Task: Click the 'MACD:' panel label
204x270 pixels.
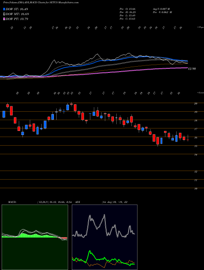Action: point(12,202)
